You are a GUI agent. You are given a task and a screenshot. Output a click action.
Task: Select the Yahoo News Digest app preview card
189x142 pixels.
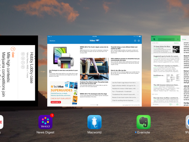tap(19, 71)
